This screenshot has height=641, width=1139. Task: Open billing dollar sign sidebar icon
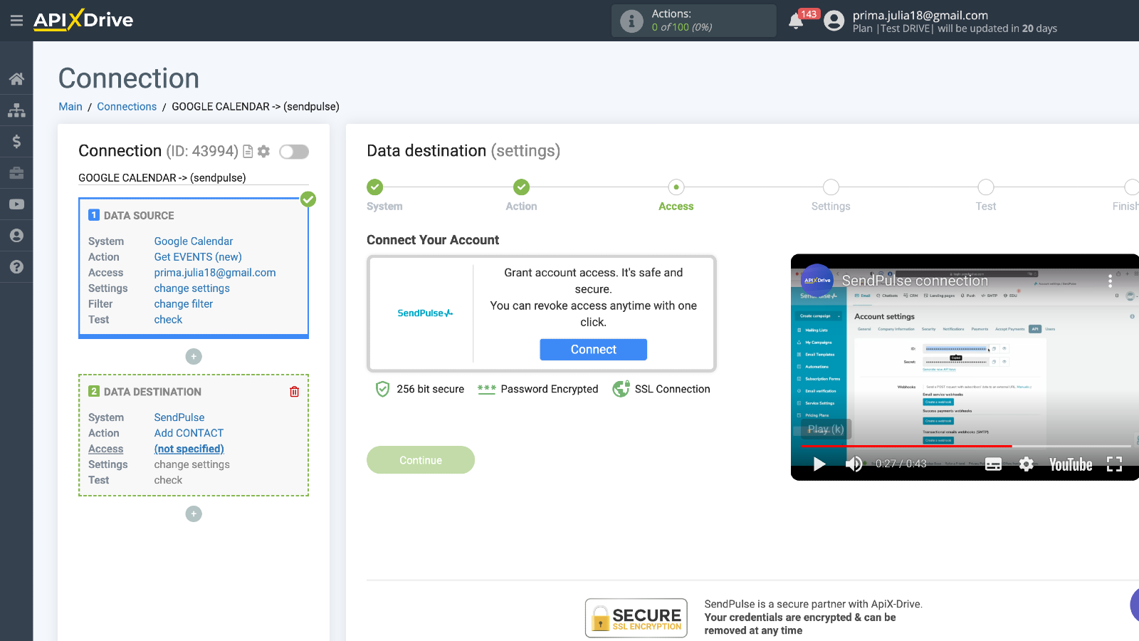tap(16, 142)
